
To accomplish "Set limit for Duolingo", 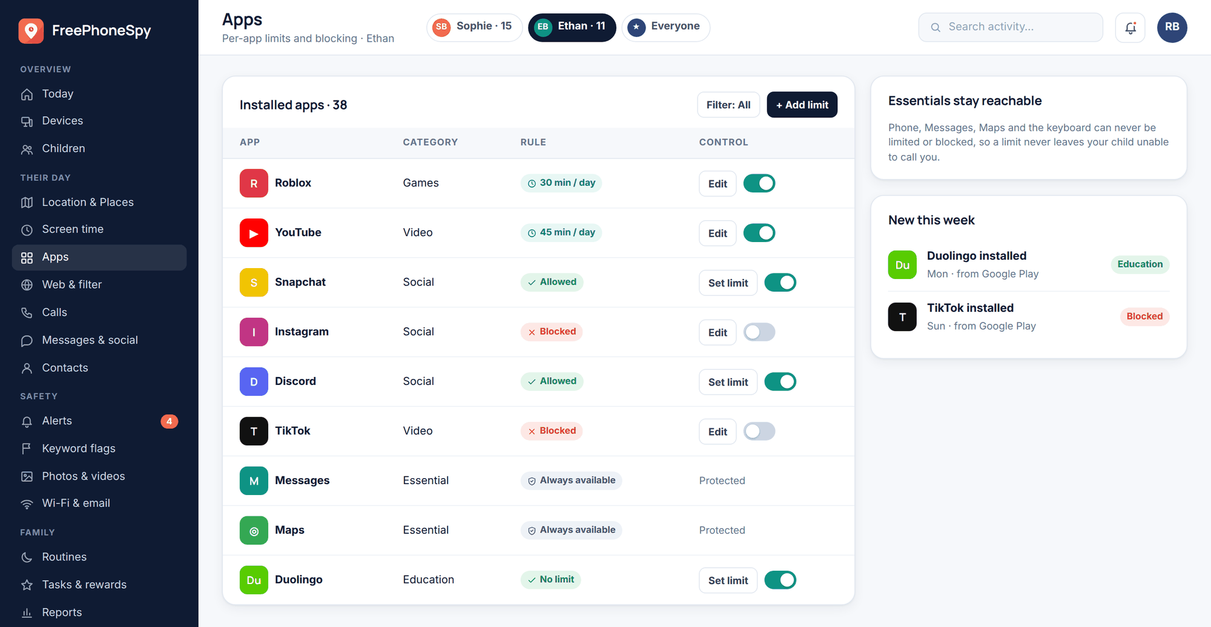I will click(x=728, y=581).
